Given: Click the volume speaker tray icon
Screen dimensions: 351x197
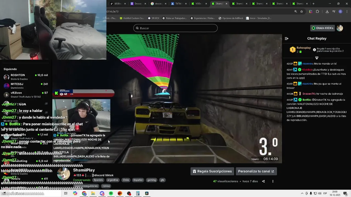Looking at the screenshot, I should 320,193.
